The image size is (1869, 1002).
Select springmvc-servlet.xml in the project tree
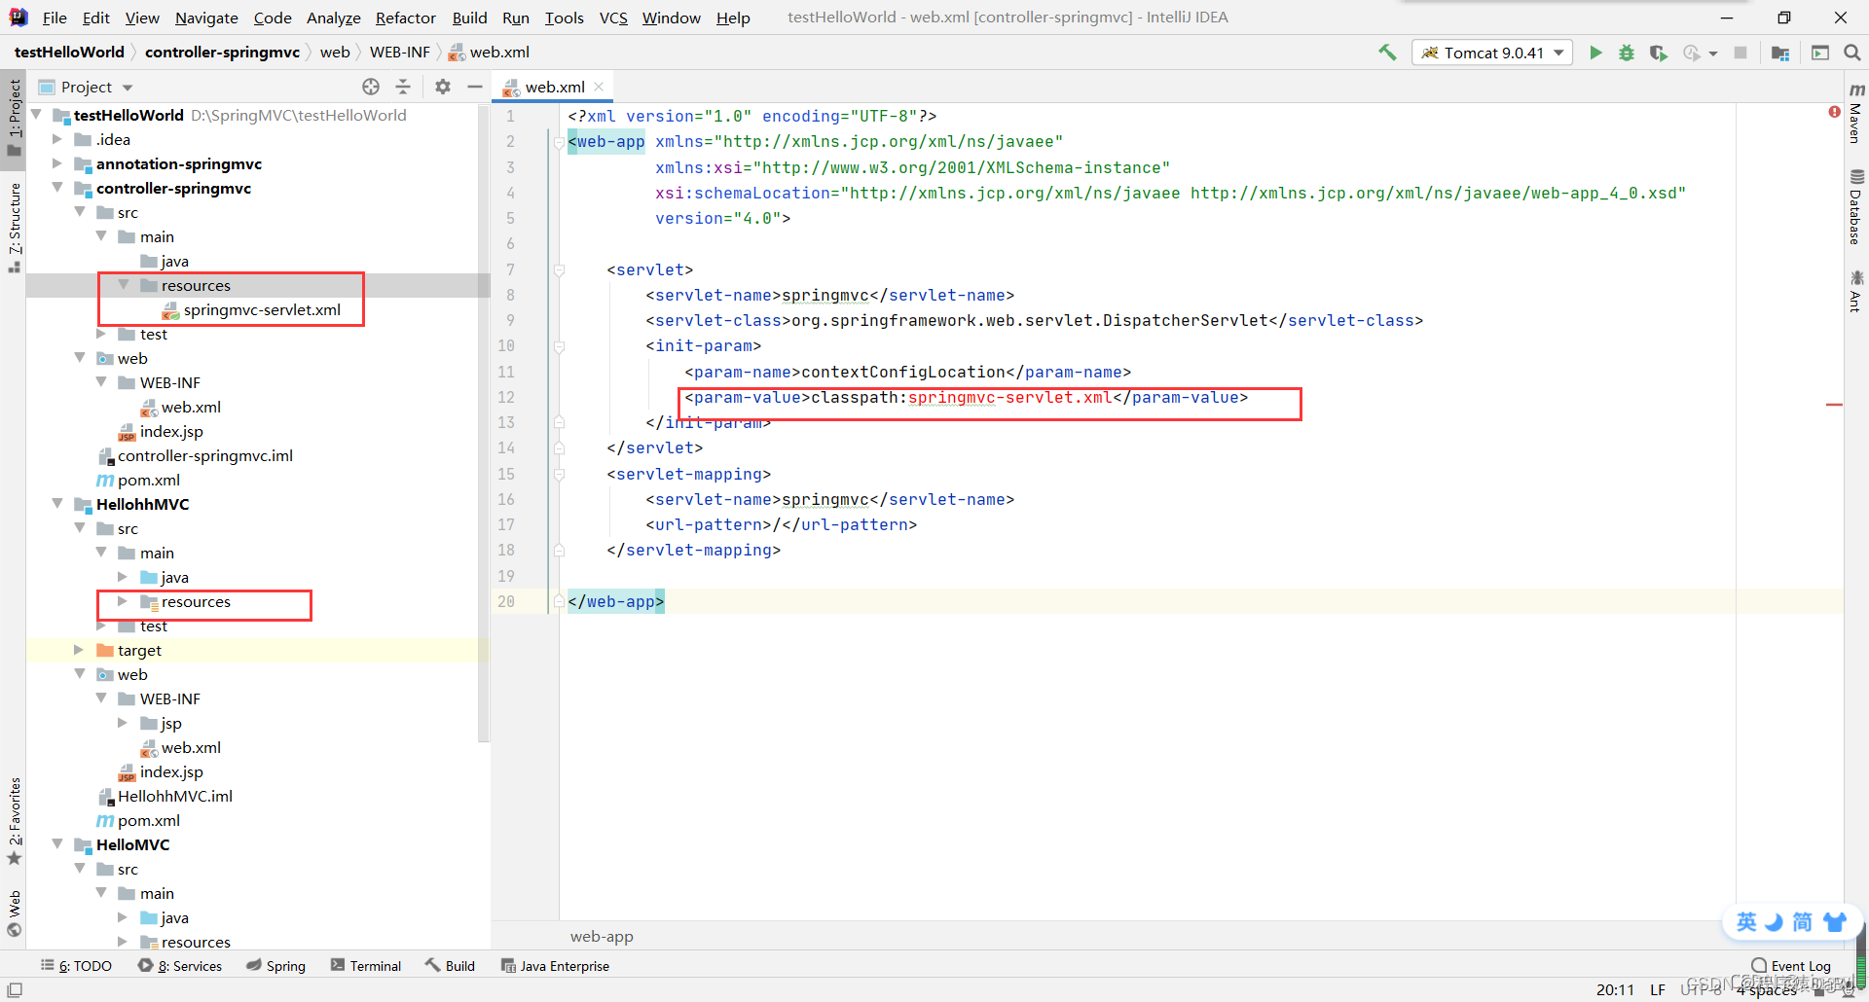262,309
